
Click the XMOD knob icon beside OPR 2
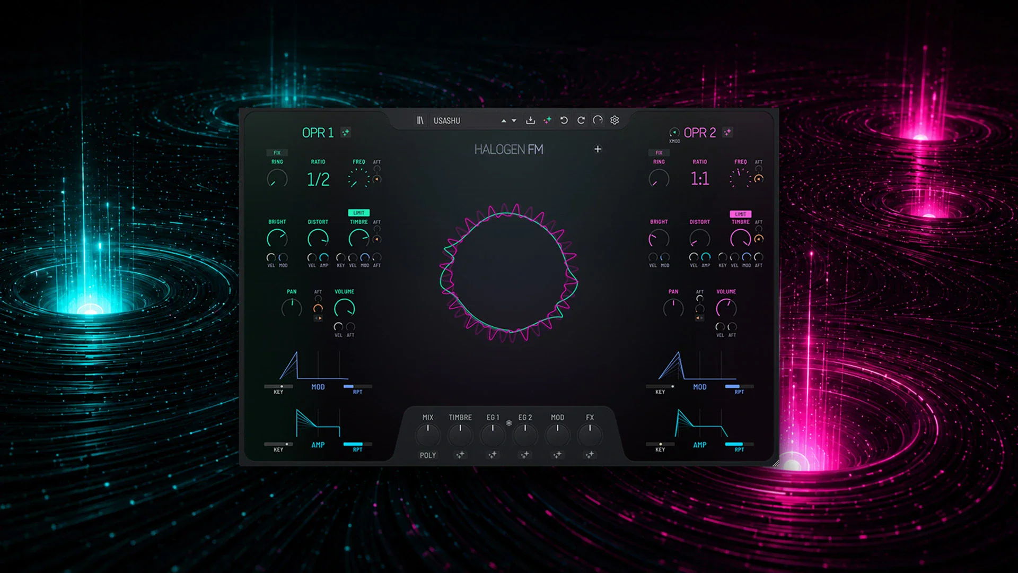[x=674, y=132]
